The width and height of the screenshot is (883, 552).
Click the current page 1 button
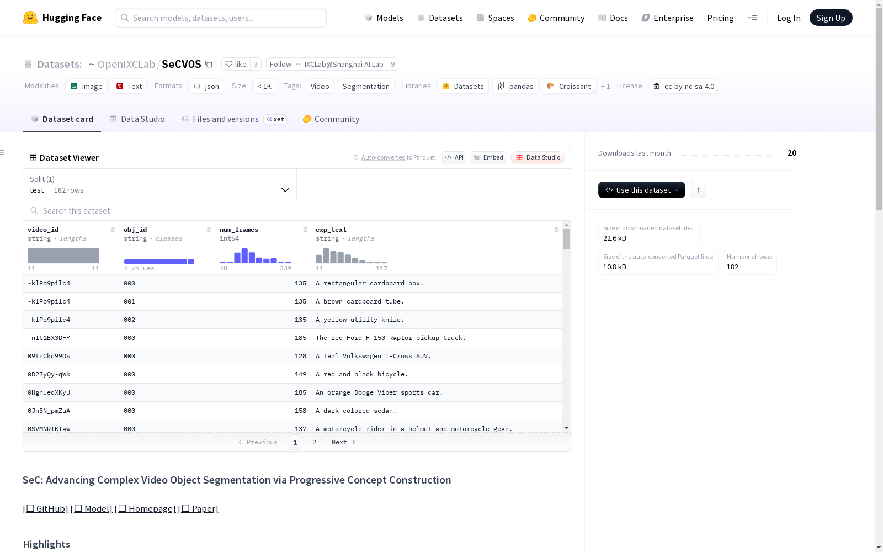(295, 442)
